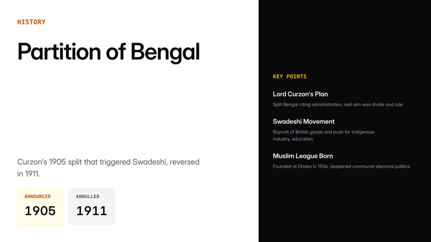Click the word "Partition" in the title
Screen dimensions: 431x242
(x=59, y=52)
